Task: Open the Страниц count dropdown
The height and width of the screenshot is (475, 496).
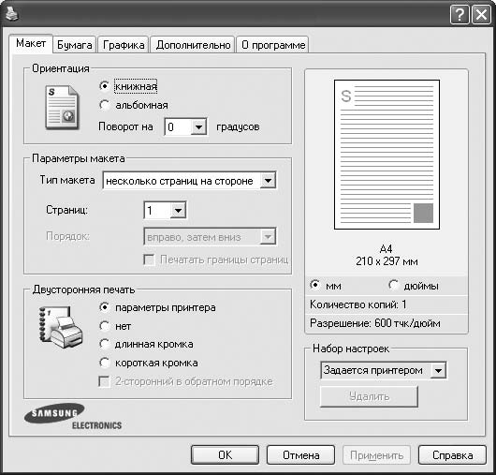Action: pyautogui.click(x=165, y=210)
